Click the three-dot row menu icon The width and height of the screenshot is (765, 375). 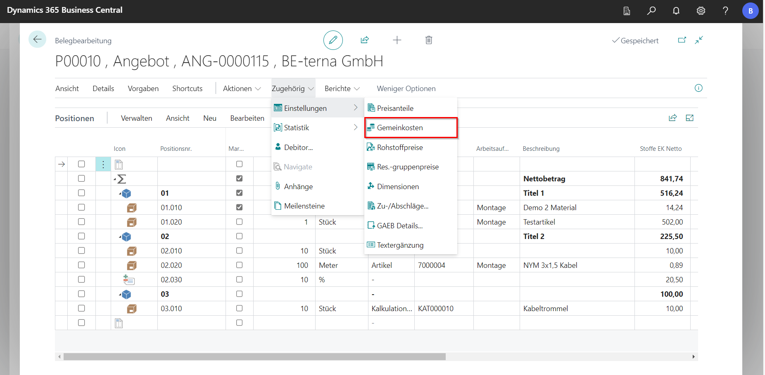[x=103, y=164]
